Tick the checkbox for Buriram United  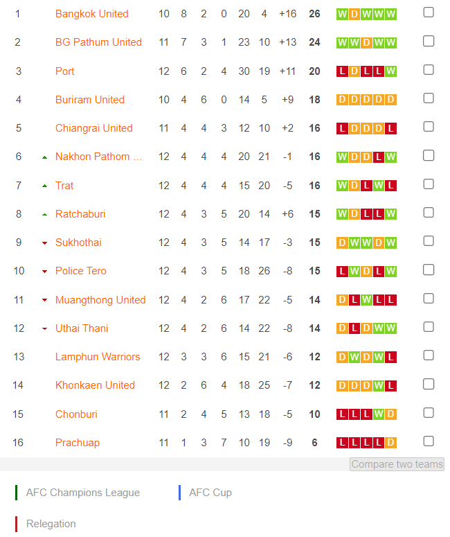(429, 98)
